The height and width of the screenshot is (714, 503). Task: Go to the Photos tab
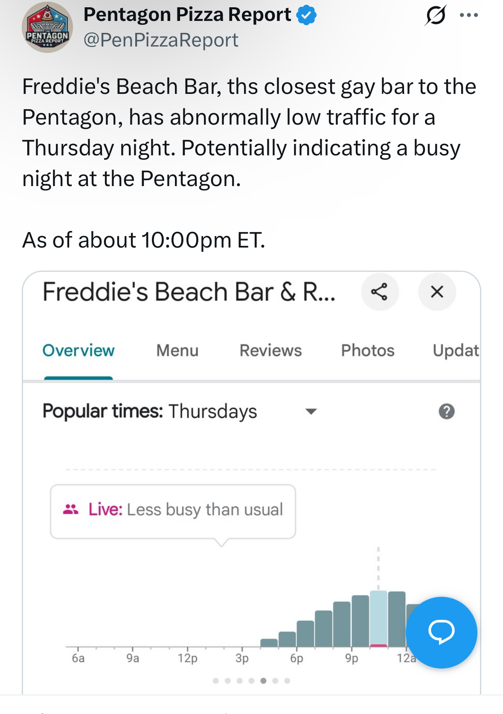tap(368, 350)
